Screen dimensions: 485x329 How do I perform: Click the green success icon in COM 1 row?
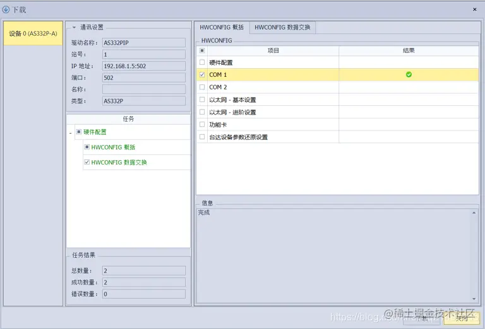(409, 75)
